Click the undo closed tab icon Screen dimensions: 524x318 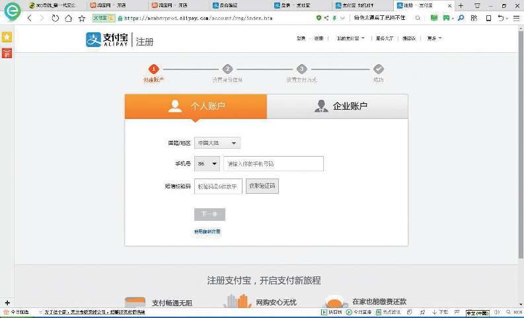pyautogui.click(x=500, y=18)
